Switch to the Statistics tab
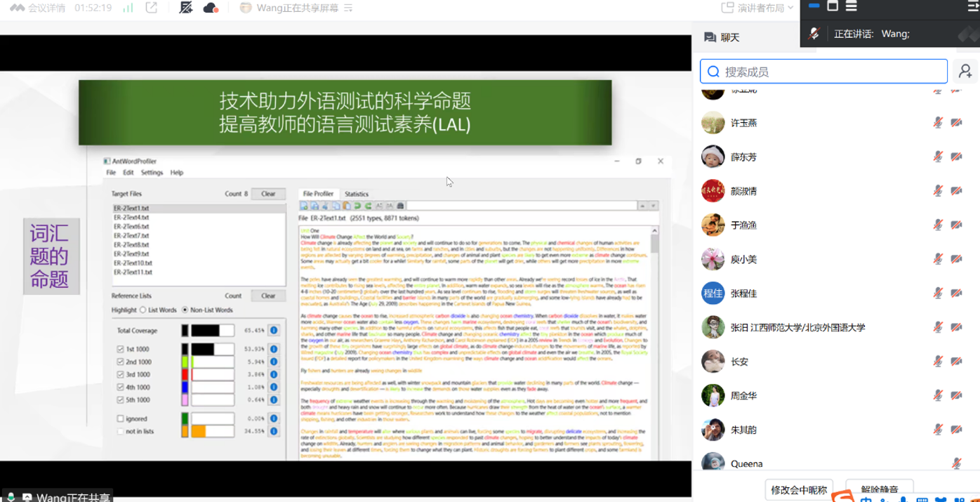 click(x=356, y=194)
